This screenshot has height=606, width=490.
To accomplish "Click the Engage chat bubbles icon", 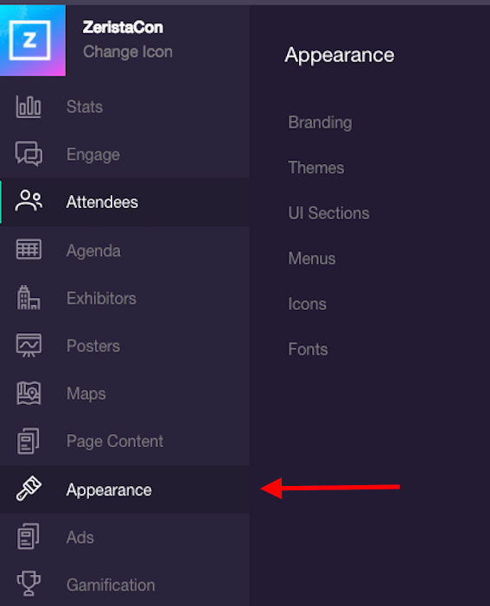I will 29,154.
